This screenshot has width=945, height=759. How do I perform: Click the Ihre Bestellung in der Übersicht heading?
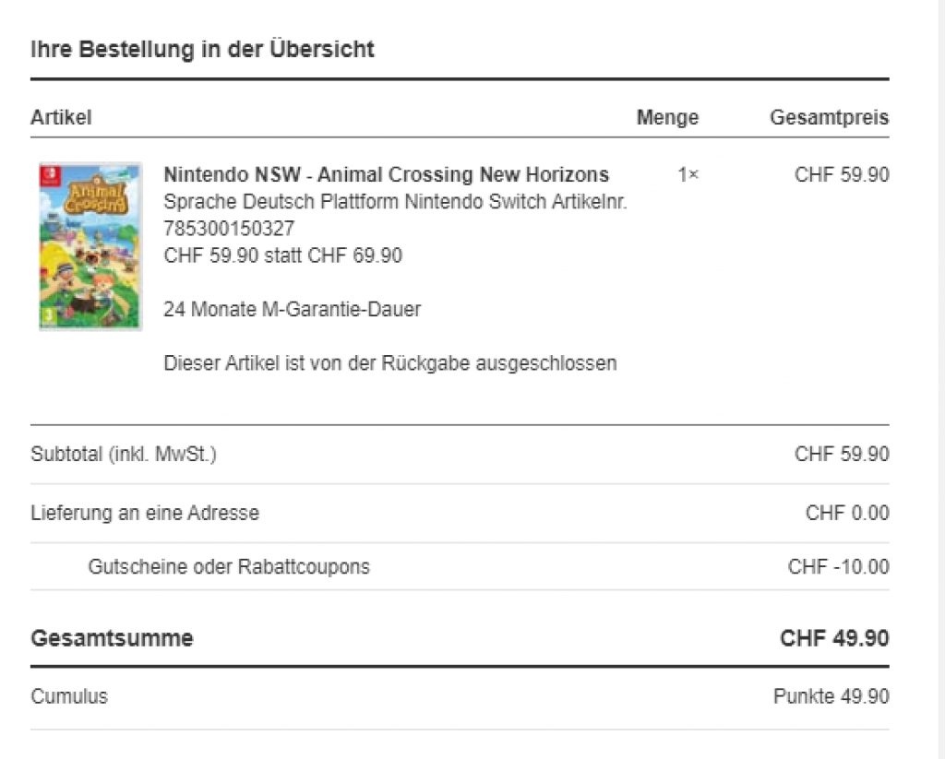pyautogui.click(x=202, y=49)
